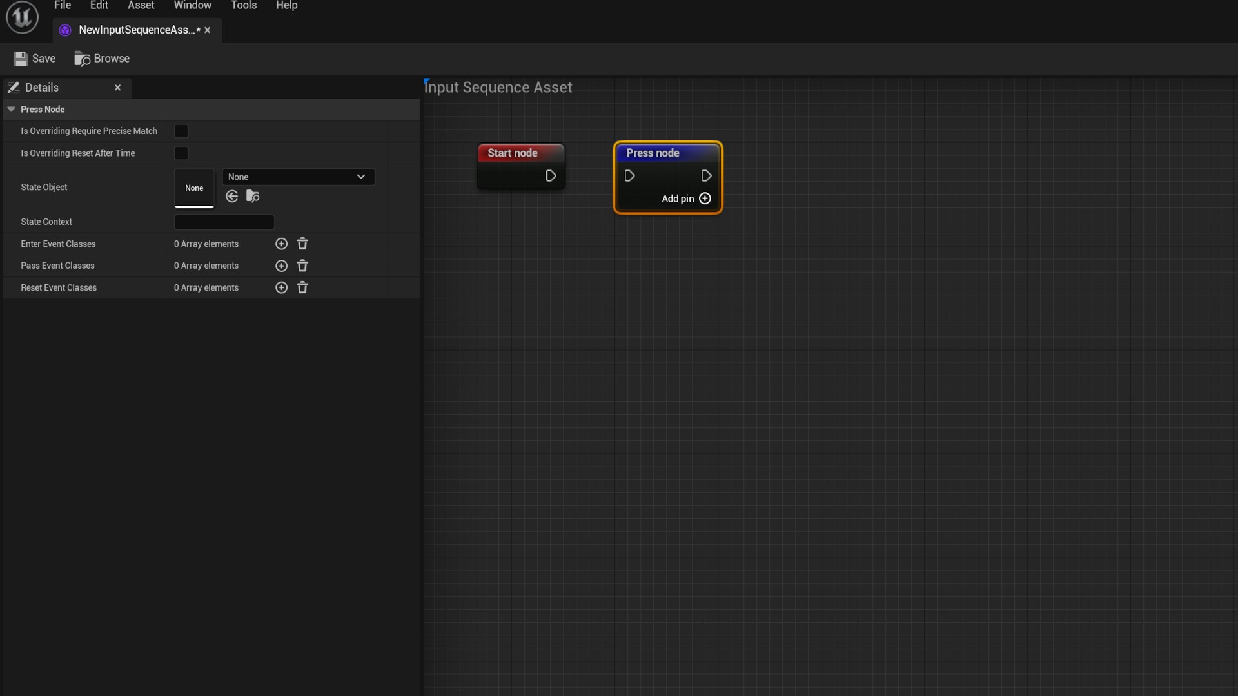Delete all Enter Event Classes elements
The image size is (1238, 696).
302,244
